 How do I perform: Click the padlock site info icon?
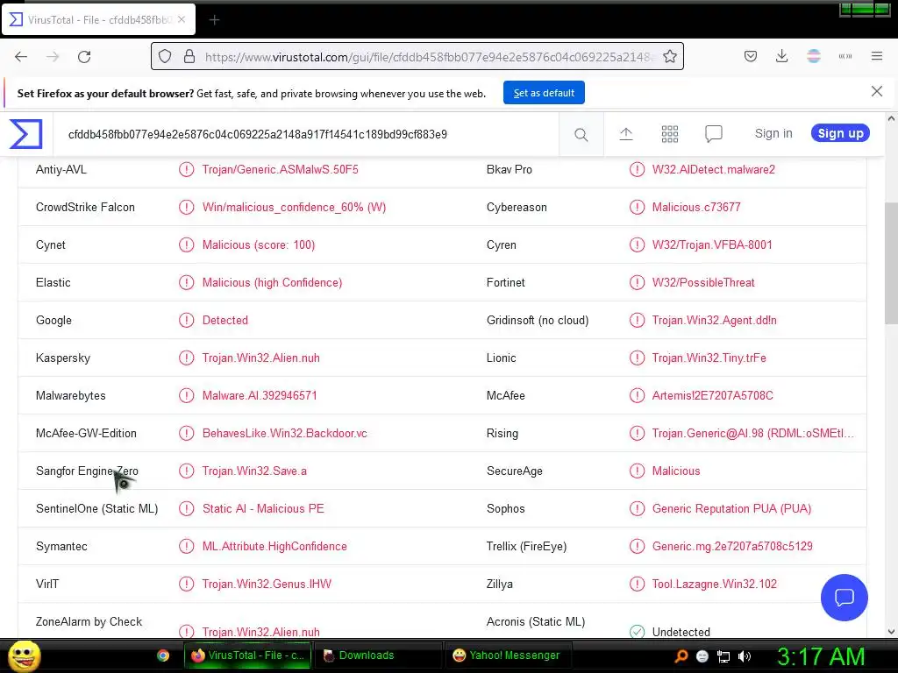click(x=189, y=56)
